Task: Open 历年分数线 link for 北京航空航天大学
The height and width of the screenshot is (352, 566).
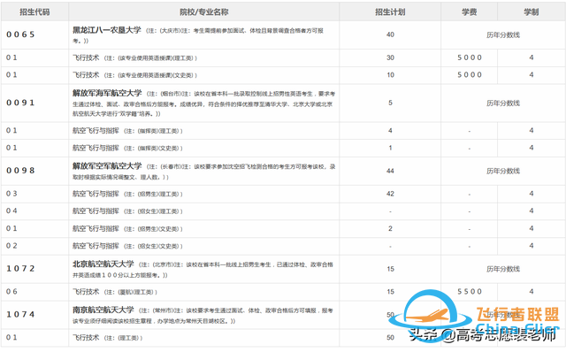Action: pyautogui.click(x=503, y=269)
